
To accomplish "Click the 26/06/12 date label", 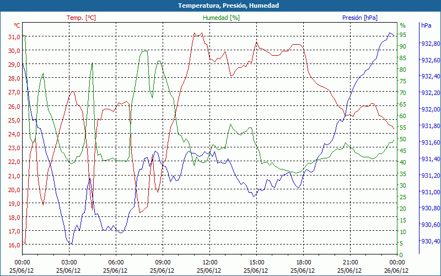I will click(x=396, y=270).
